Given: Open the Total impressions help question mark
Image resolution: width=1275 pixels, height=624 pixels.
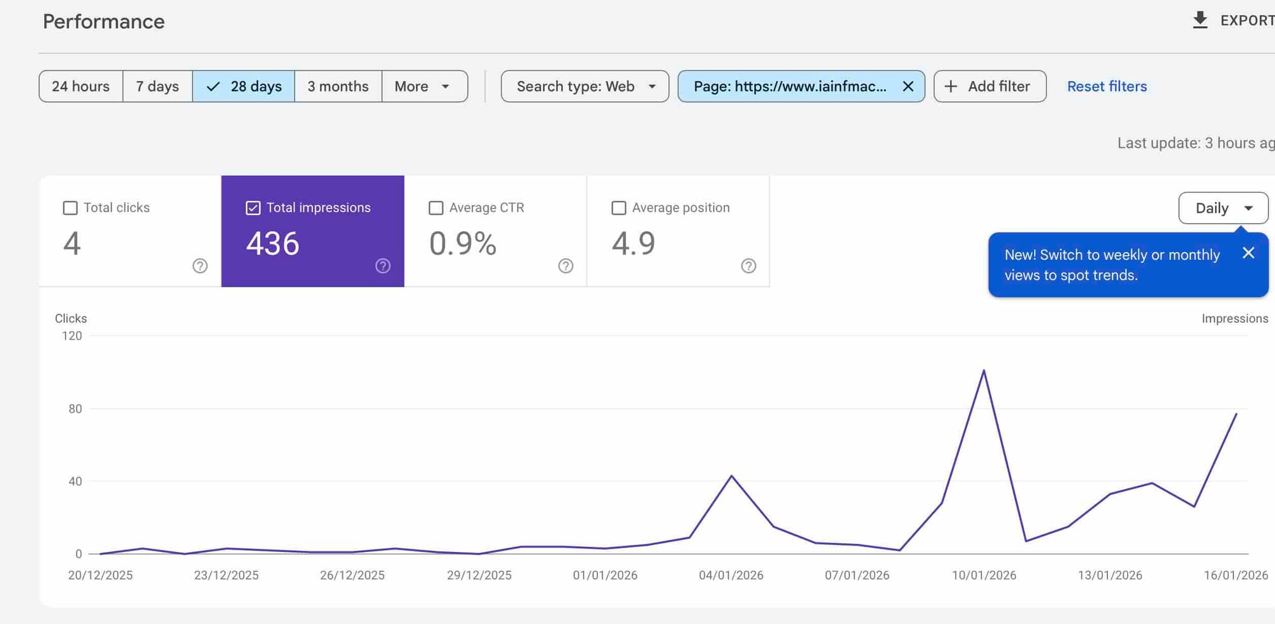Looking at the screenshot, I should [x=382, y=266].
